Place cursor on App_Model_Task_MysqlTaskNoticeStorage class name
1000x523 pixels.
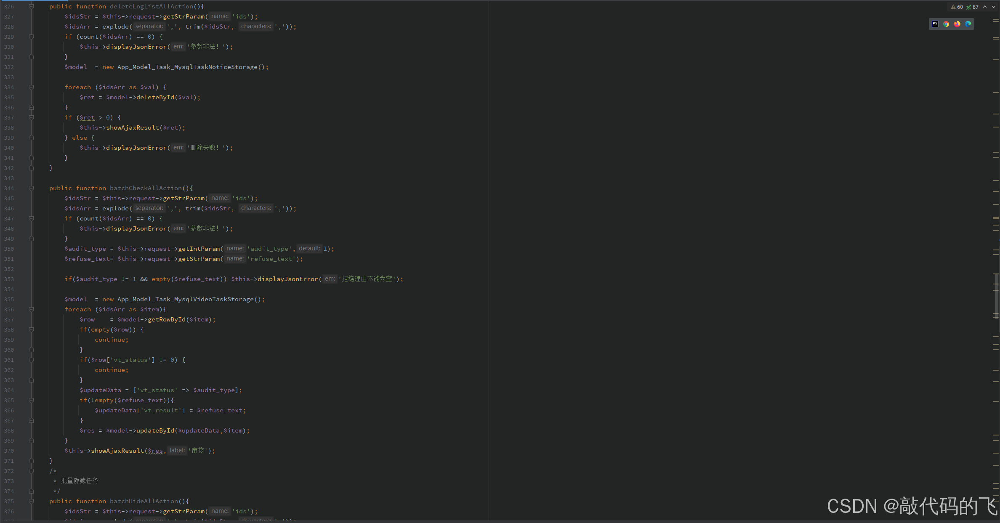click(x=187, y=67)
